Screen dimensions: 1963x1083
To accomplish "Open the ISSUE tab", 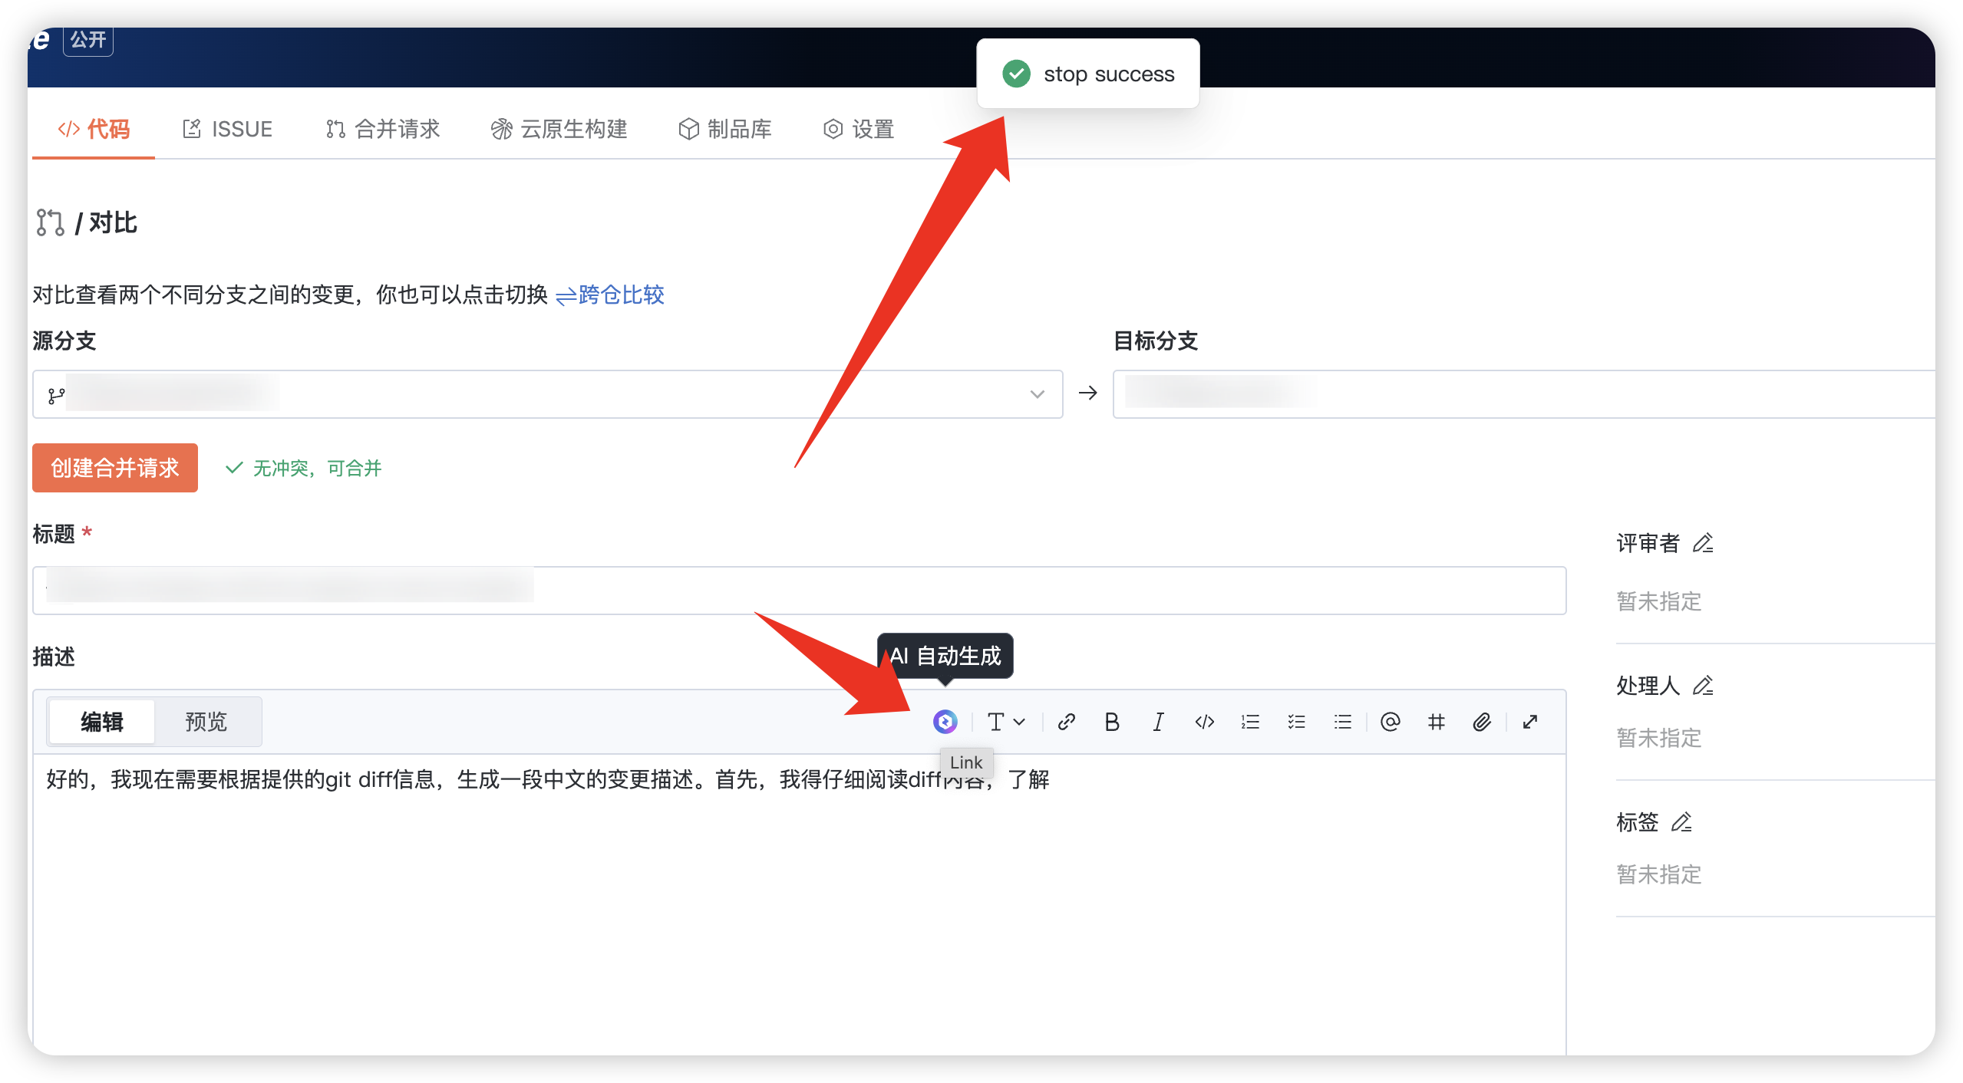I will click(228, 129).
